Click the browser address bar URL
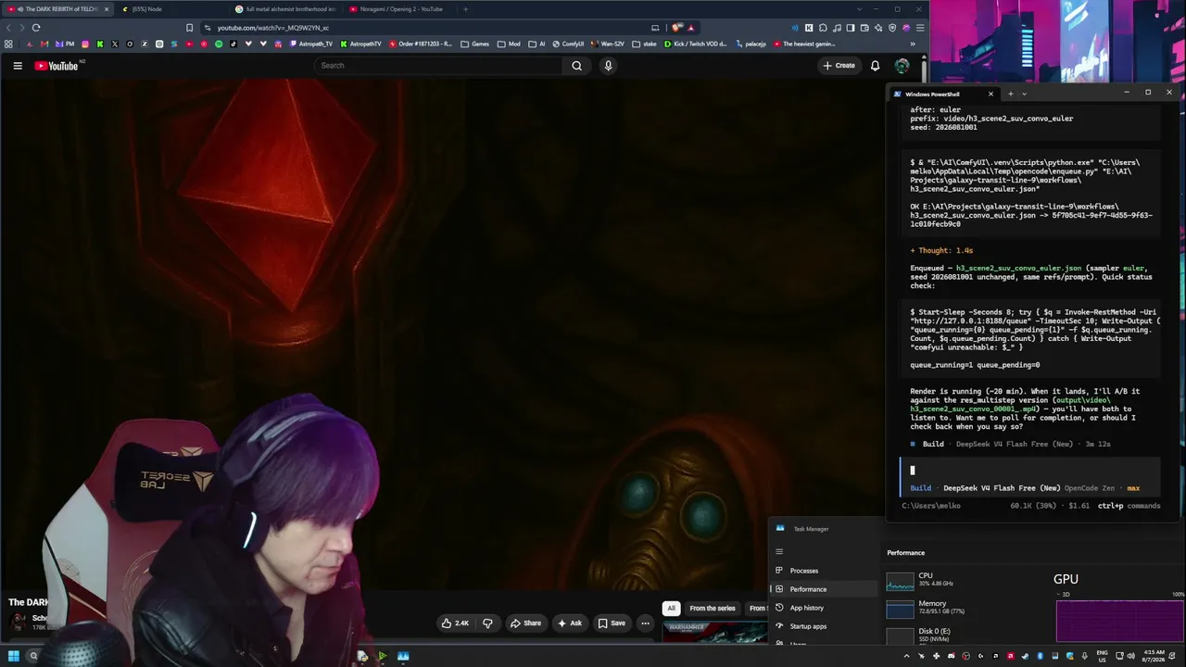Image resolution: width=1186 pixels, height=667 pixels. pyautogui.click(x=273, y=28)
